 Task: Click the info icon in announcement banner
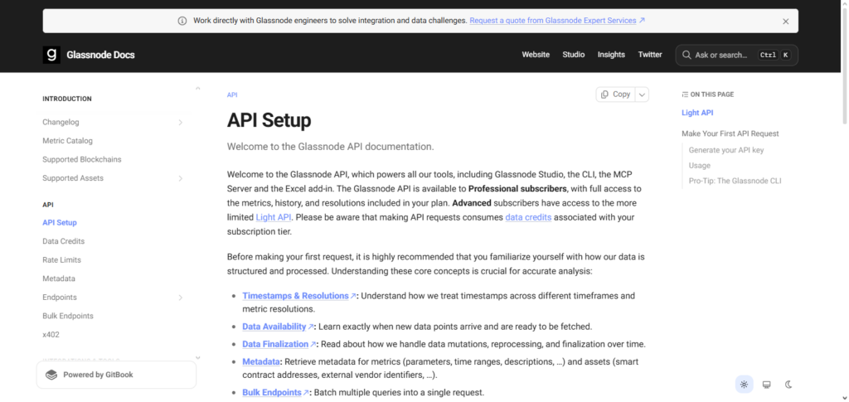coord(182,21)
